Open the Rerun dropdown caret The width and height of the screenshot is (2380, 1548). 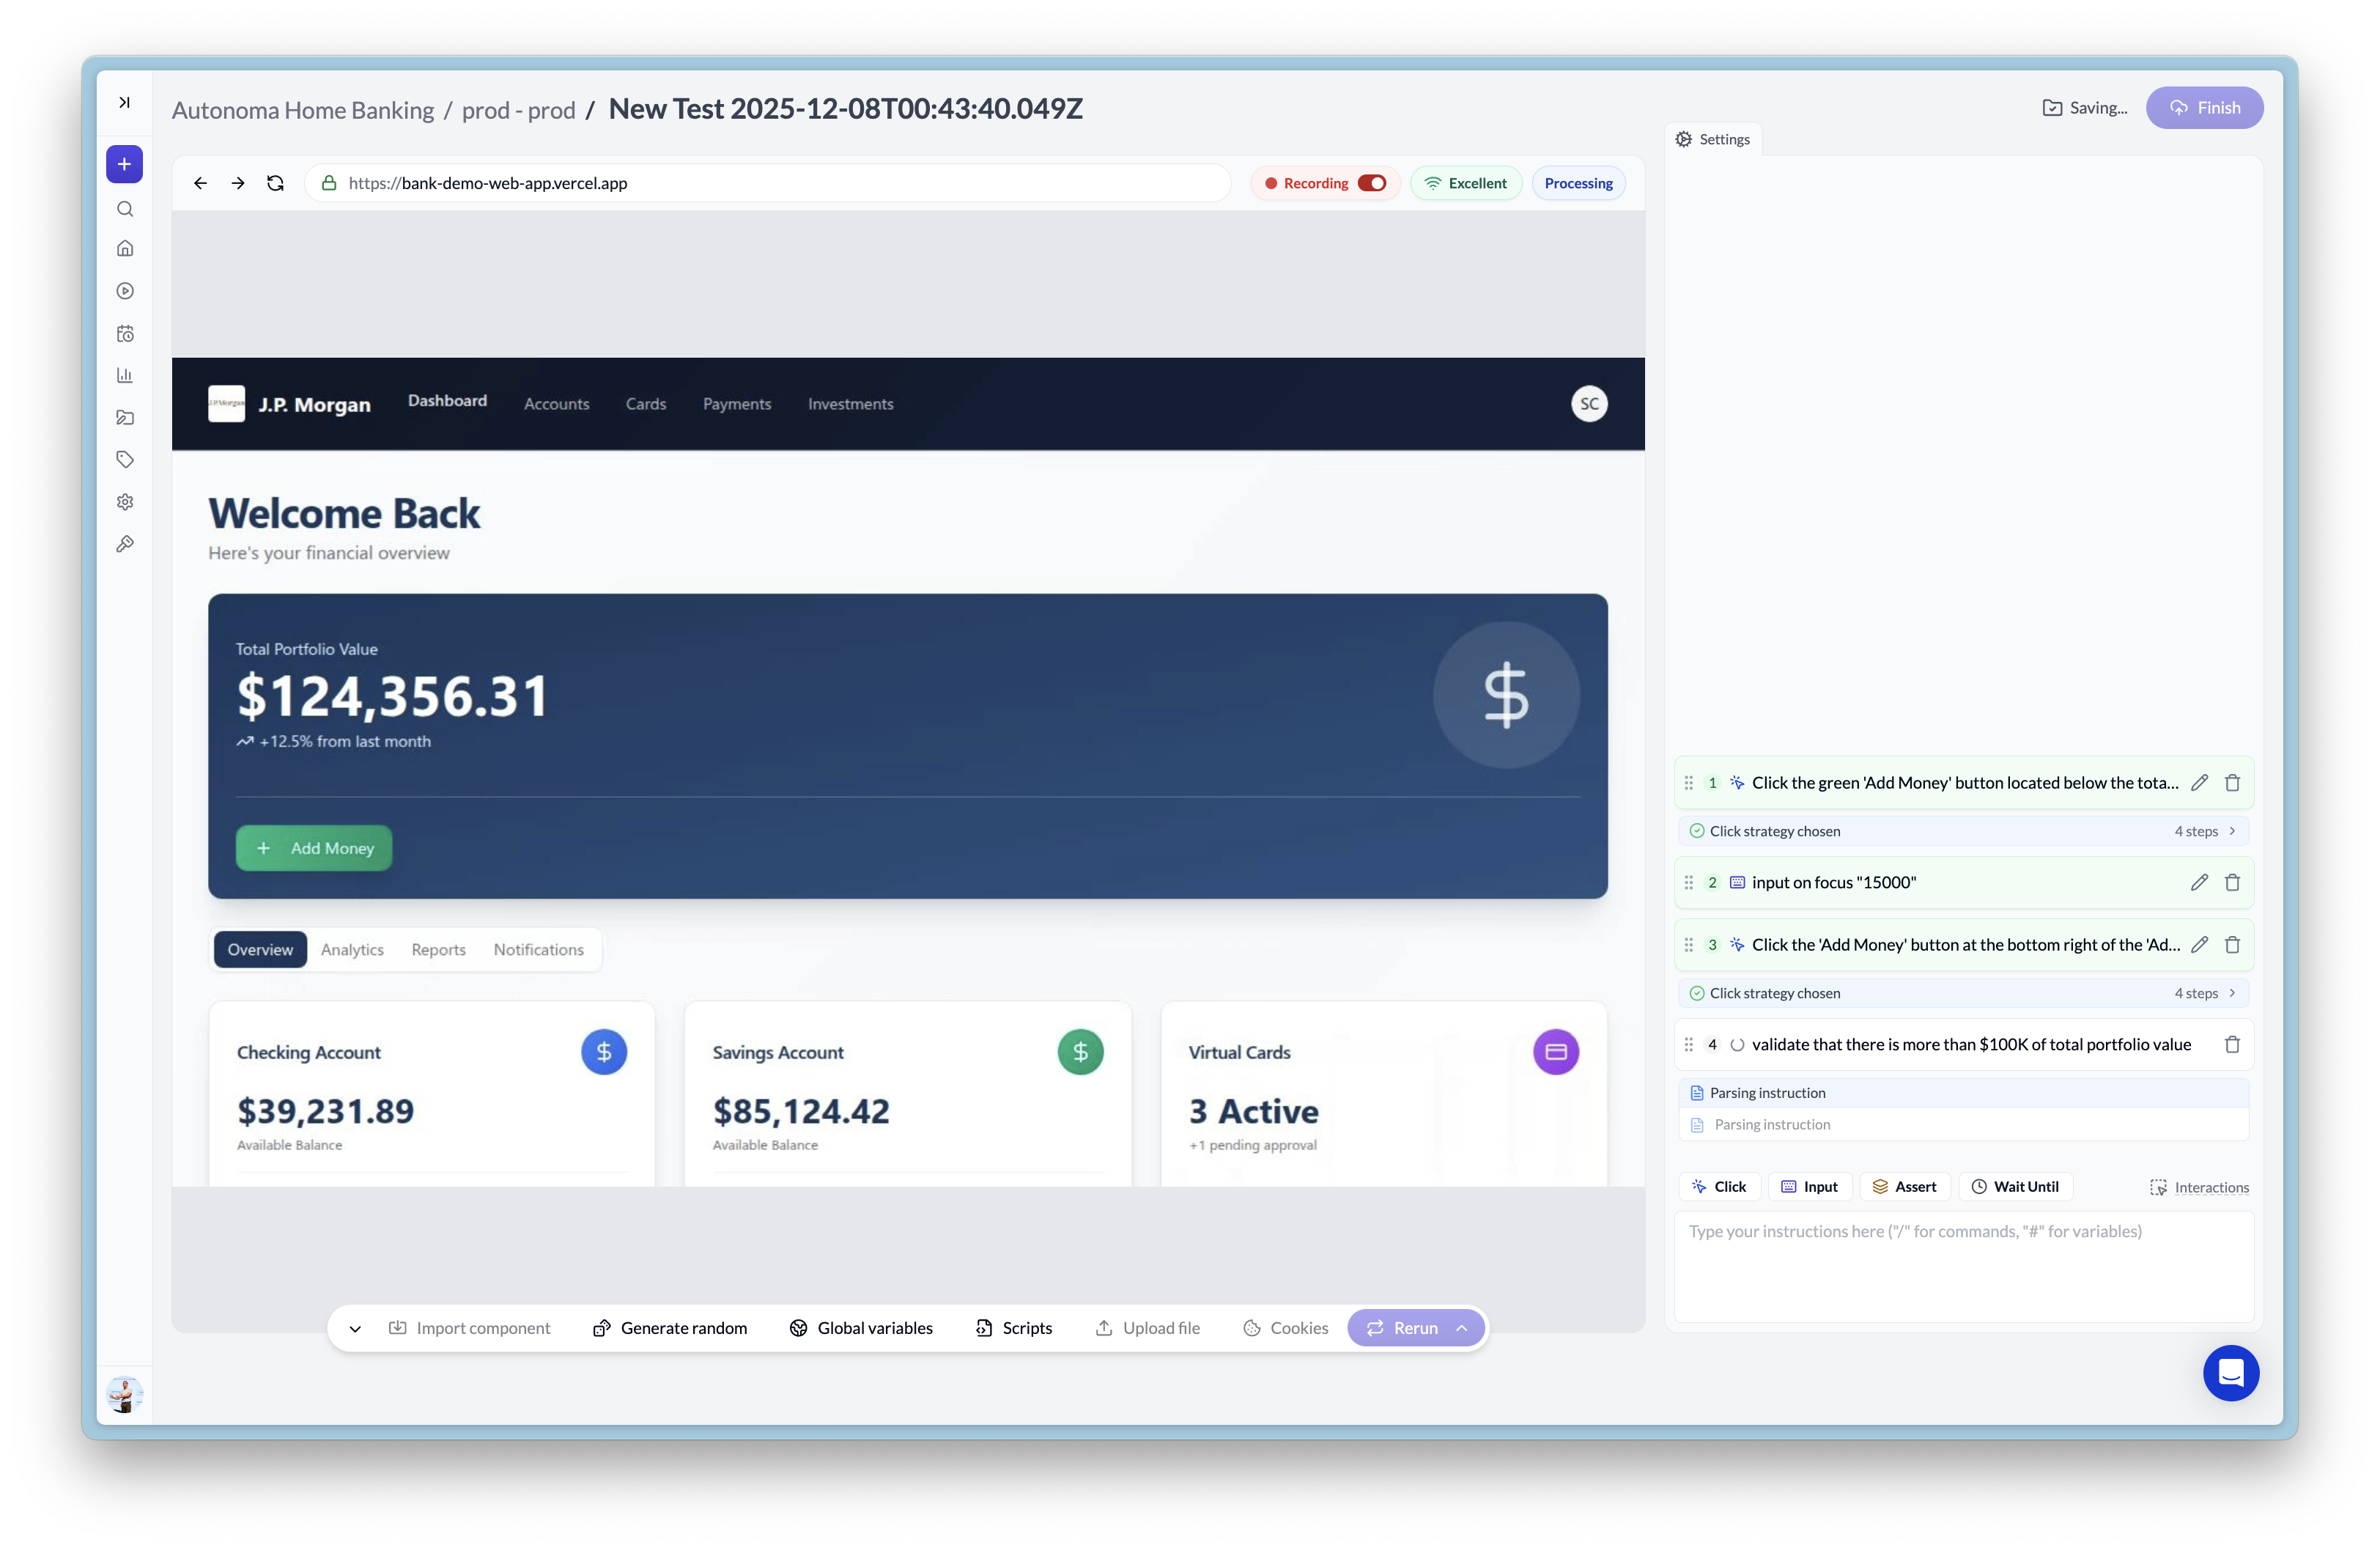pyautogui.click(x=1462, y=1328)
